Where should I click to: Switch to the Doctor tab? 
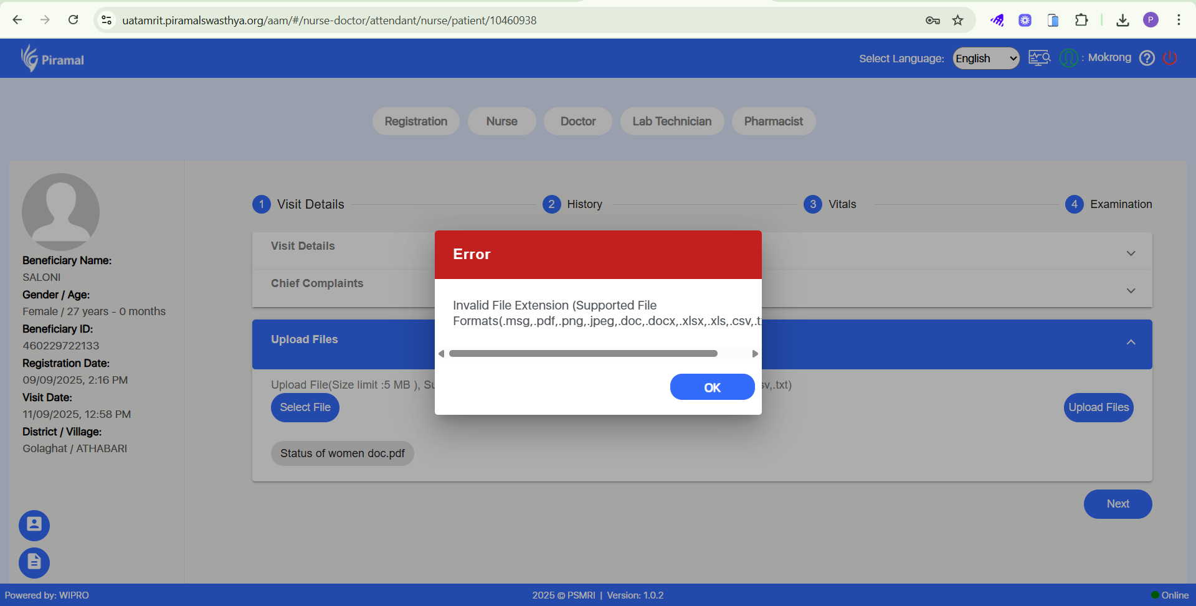coord(577,121)
